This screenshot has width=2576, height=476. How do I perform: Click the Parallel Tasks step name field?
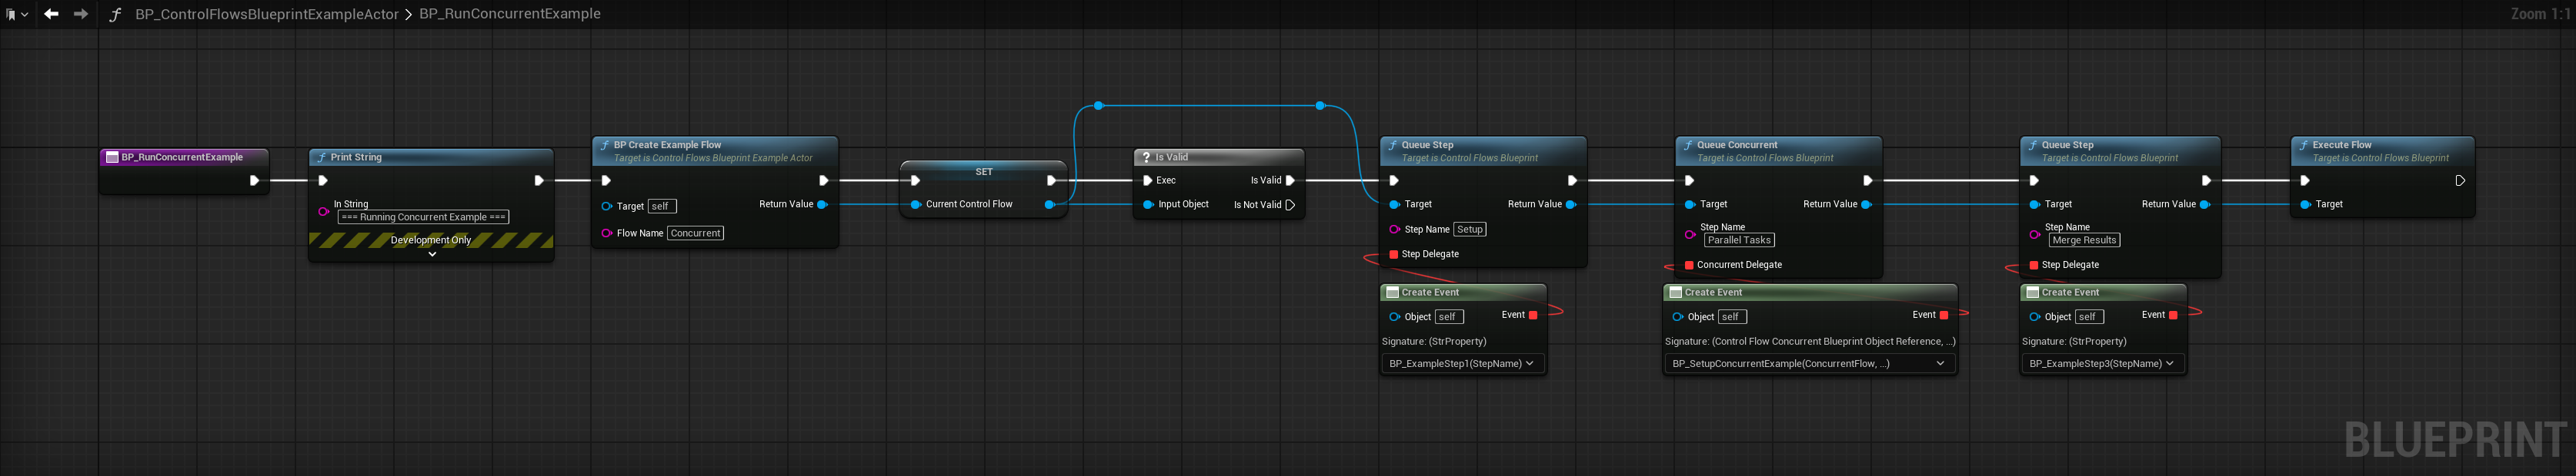pyautogui.click(x=1739, y=240)
